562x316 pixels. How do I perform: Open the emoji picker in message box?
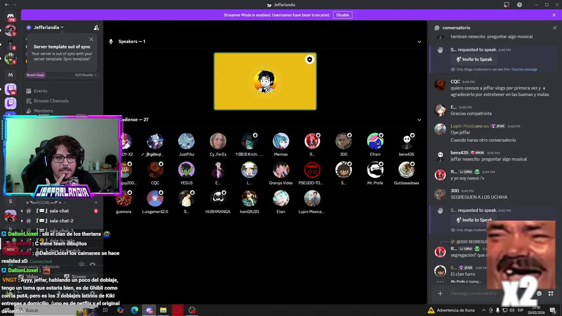[x=539, y=294]
